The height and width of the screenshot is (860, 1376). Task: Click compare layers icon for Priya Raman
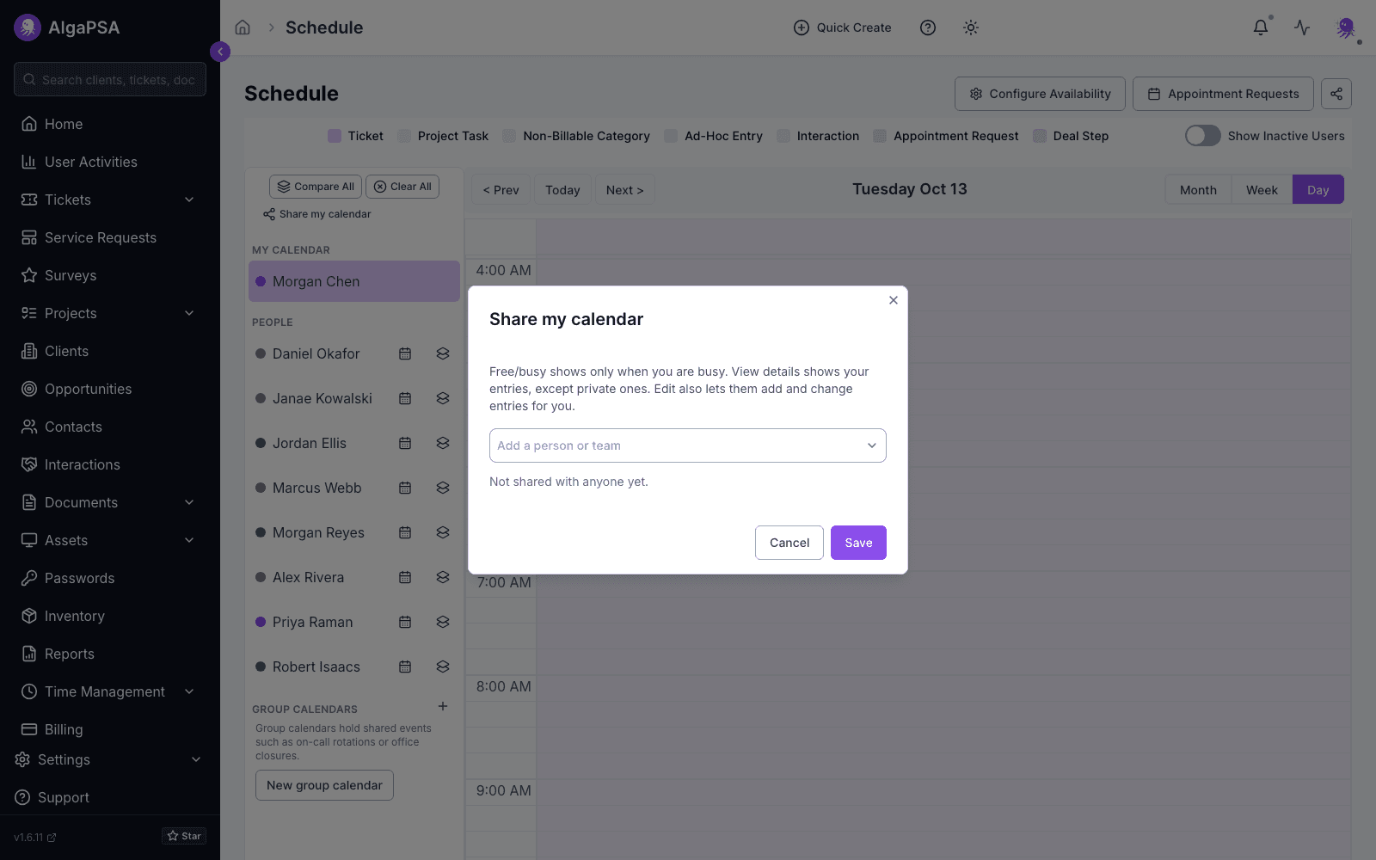(x=443, y=622)
